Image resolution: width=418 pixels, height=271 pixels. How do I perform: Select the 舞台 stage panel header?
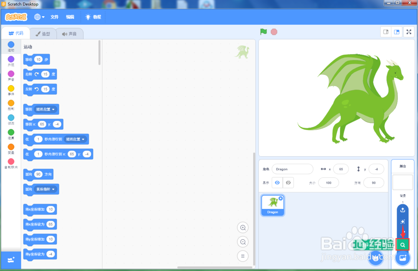tap(403, 166)
